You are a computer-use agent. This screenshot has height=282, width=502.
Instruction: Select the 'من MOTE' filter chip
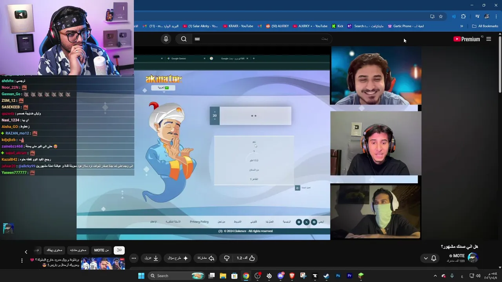(102, 250)
